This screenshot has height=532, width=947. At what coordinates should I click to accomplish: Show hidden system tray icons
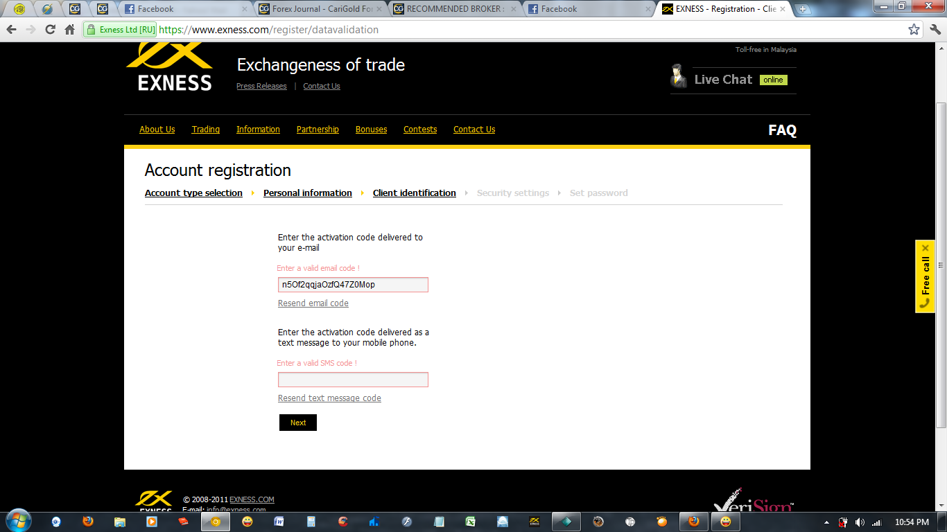pyautogui.click(x=826, y=522)
